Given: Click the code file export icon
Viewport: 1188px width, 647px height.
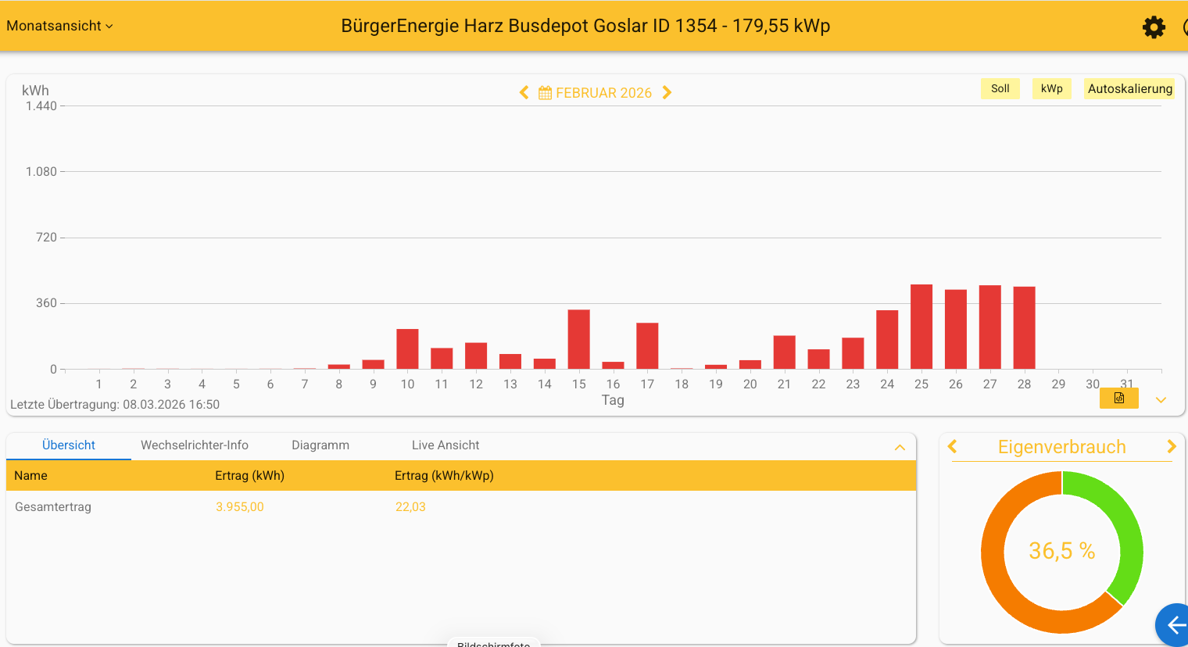Looking at the screenshot, I should [1118, 399].
